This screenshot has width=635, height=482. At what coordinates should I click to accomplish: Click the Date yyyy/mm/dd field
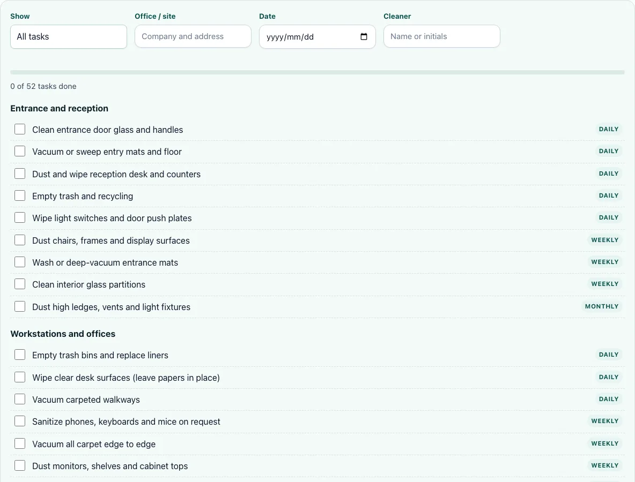[x=317, y=37]
